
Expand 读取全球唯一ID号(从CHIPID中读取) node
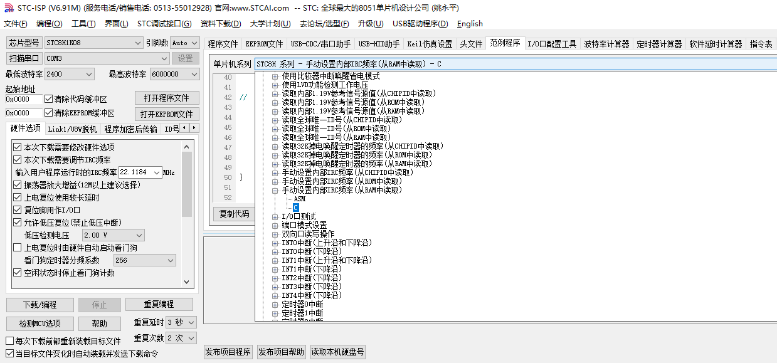[275, 120]
